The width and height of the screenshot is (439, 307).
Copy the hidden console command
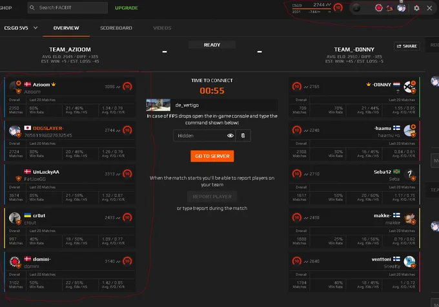coord(243,136)
